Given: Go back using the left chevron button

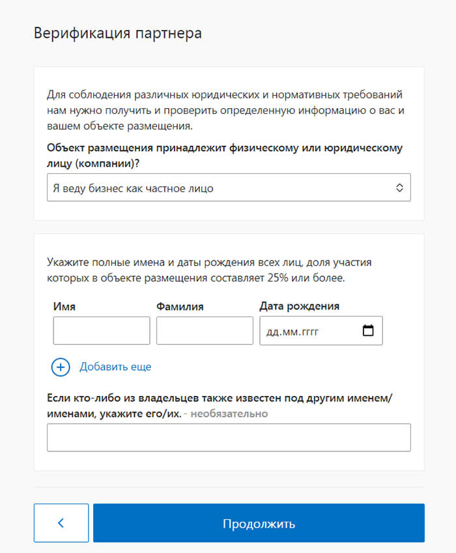Looking at the screenshot, I should 61,523.
